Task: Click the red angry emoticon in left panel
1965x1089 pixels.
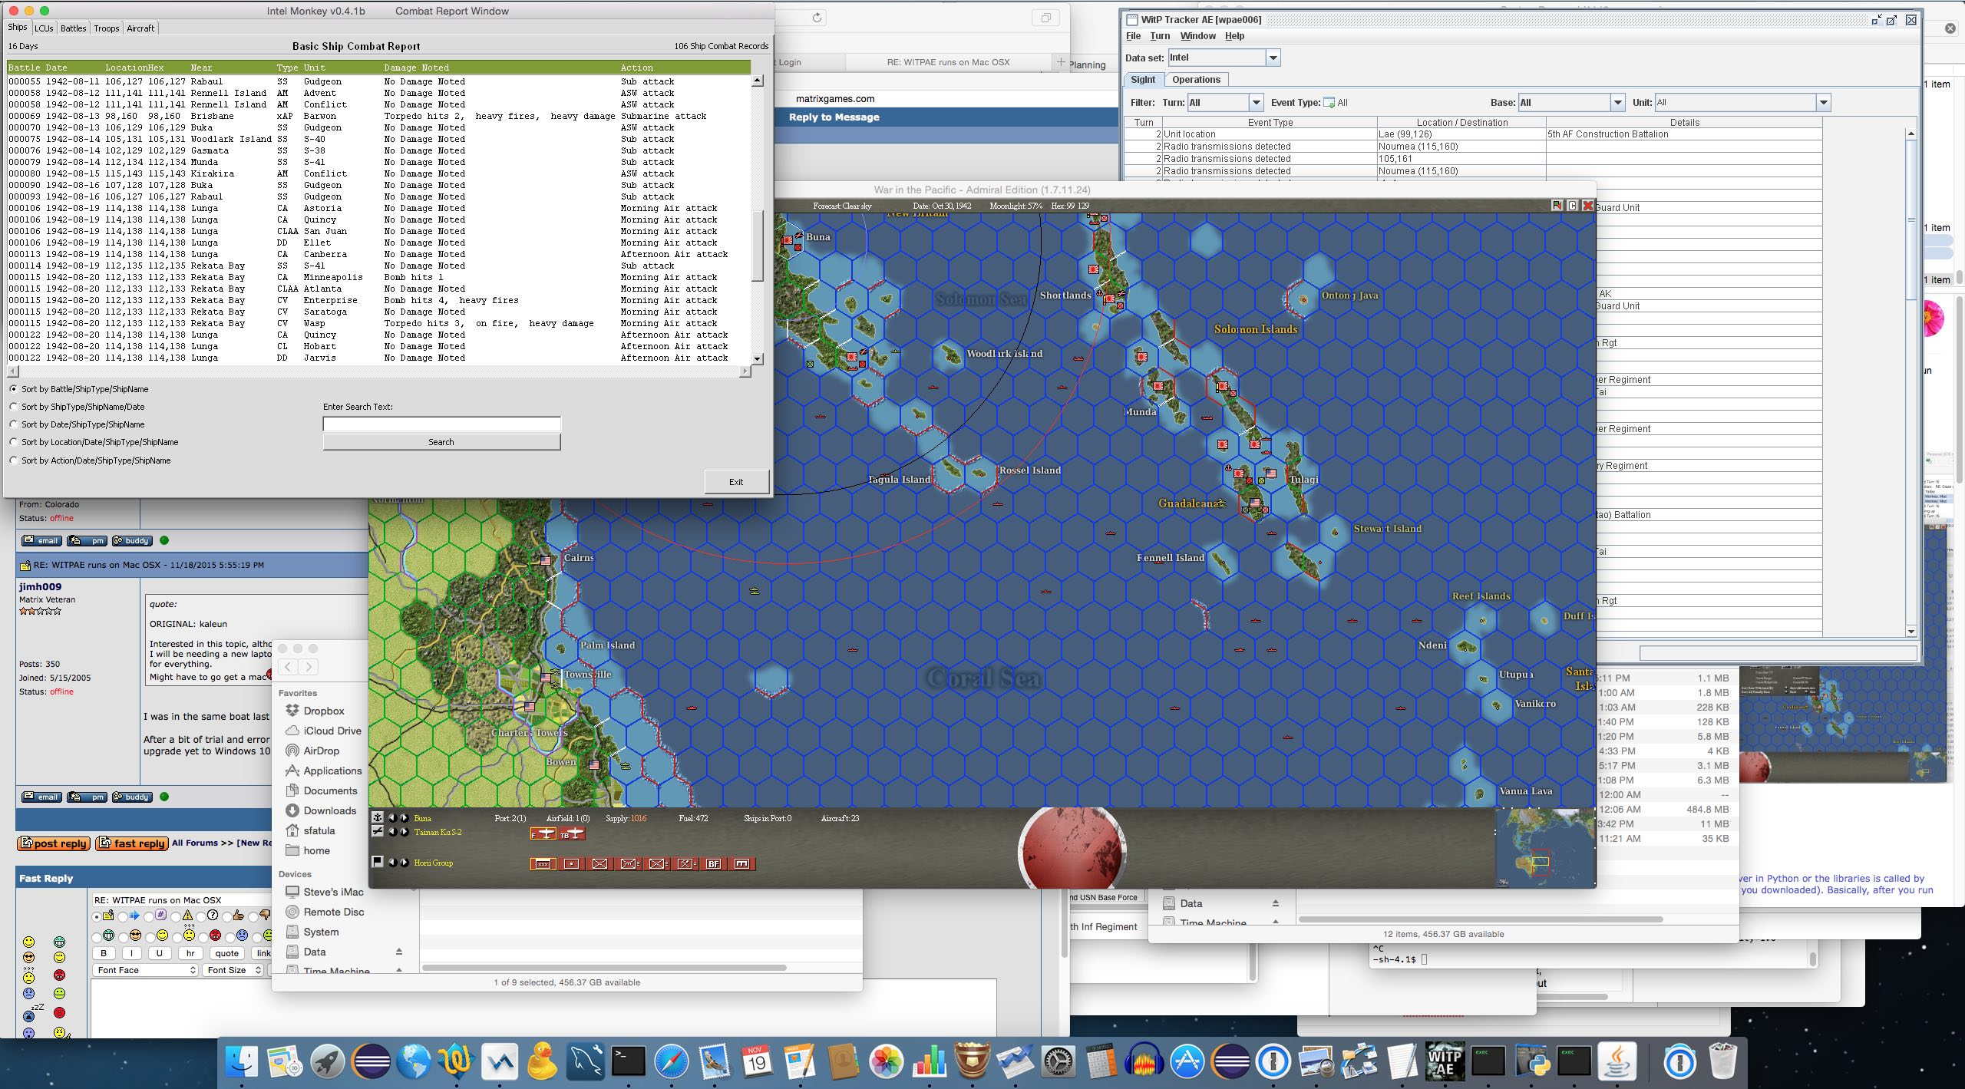Action: pyautogui.click(x=59, y=975)
